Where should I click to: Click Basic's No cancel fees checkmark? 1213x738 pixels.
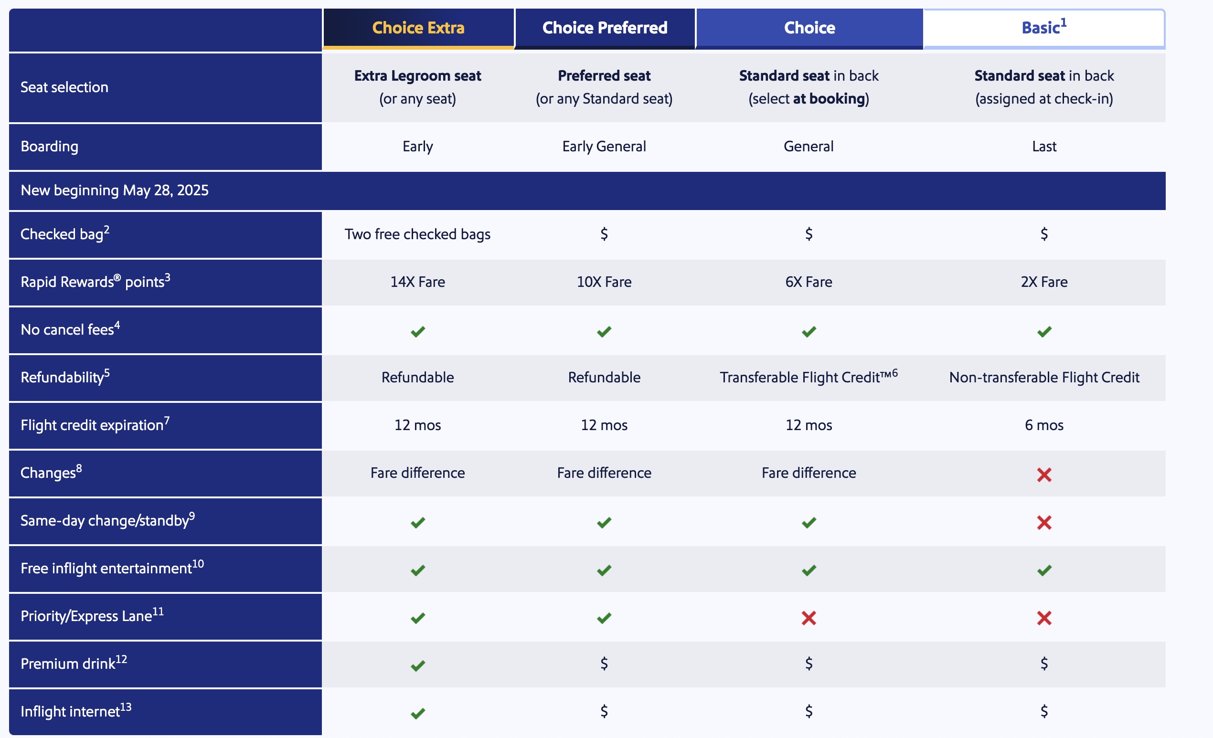pos(1044,332)
